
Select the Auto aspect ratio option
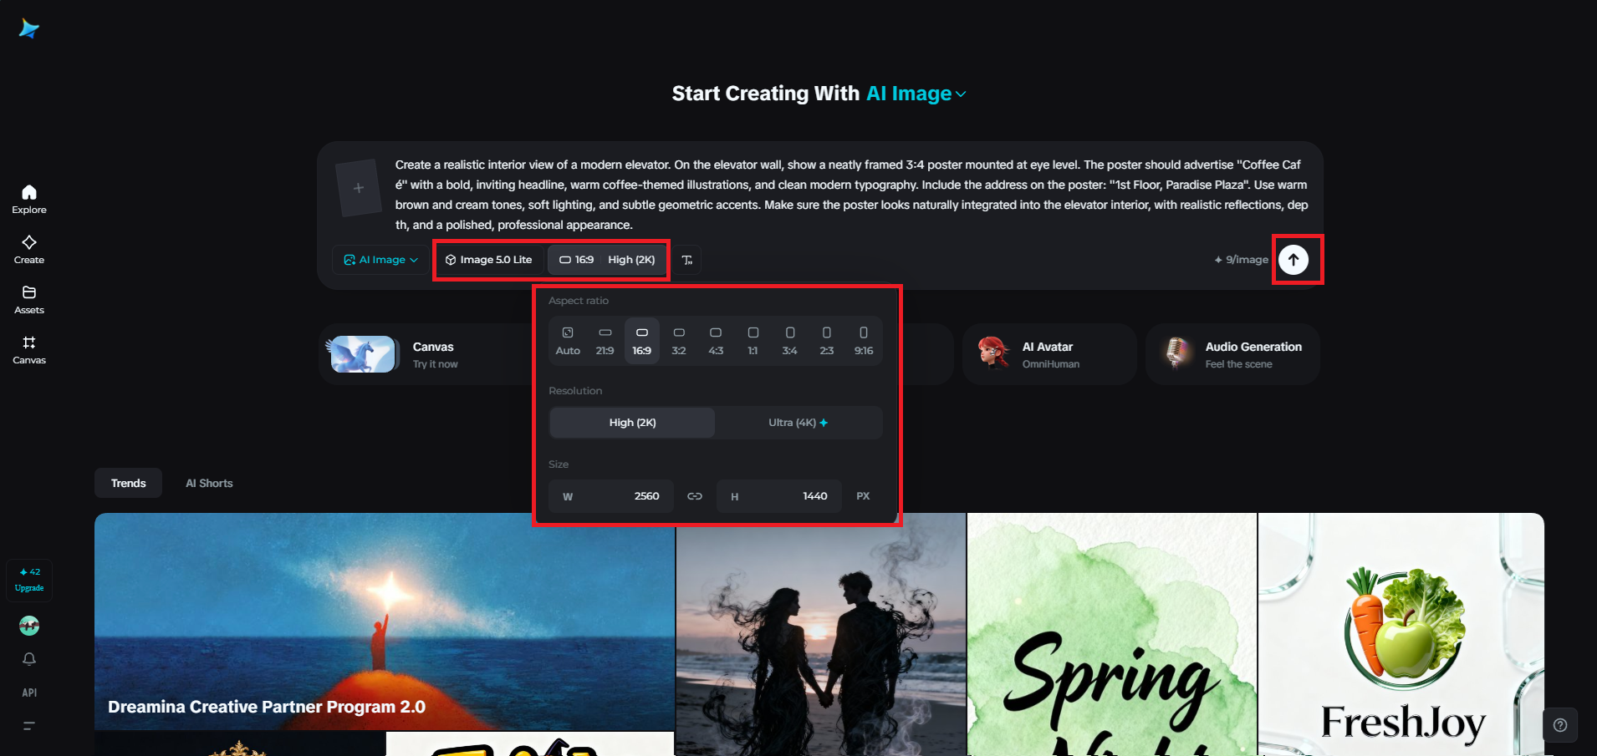(x=568, y=341)
